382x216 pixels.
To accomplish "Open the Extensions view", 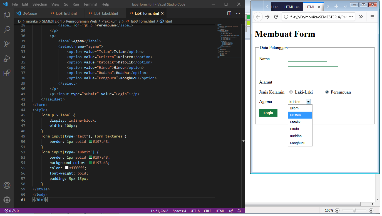I will pyautogui.click(x=7, y=73).
